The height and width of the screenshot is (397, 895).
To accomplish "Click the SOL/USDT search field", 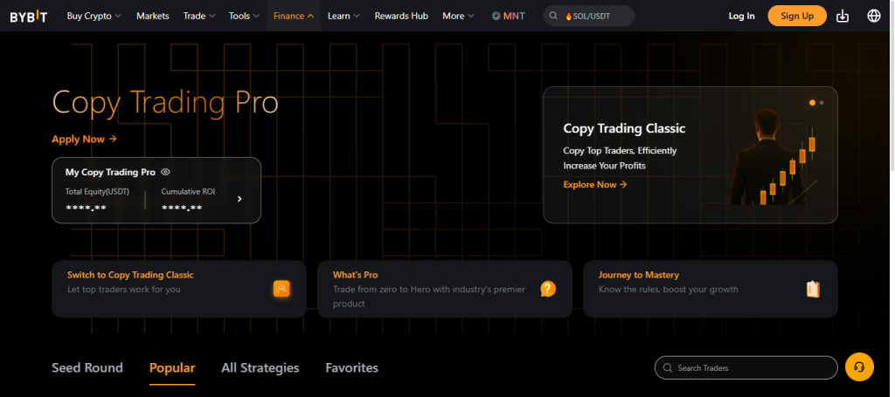I will (x=588, y=16).
